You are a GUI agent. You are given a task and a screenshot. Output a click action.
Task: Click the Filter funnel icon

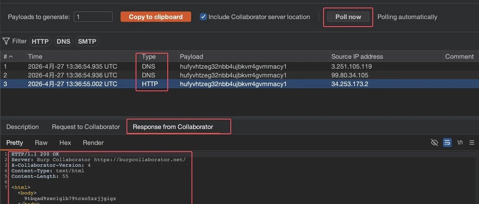coord(6,41)
